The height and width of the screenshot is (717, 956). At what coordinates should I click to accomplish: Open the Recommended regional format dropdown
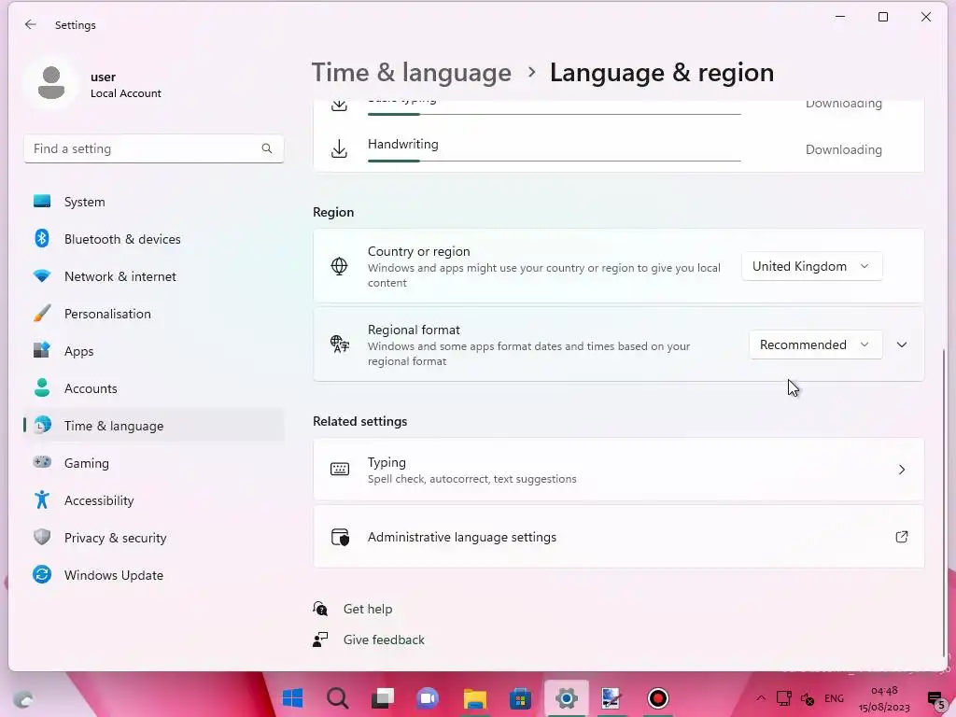point(815,344)
